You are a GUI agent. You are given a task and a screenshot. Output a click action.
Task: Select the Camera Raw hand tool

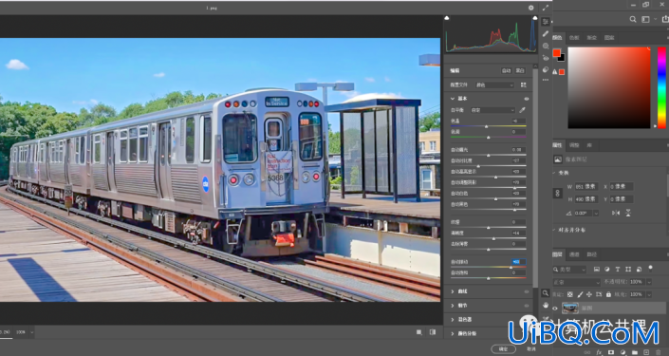[x=546, y=305]
